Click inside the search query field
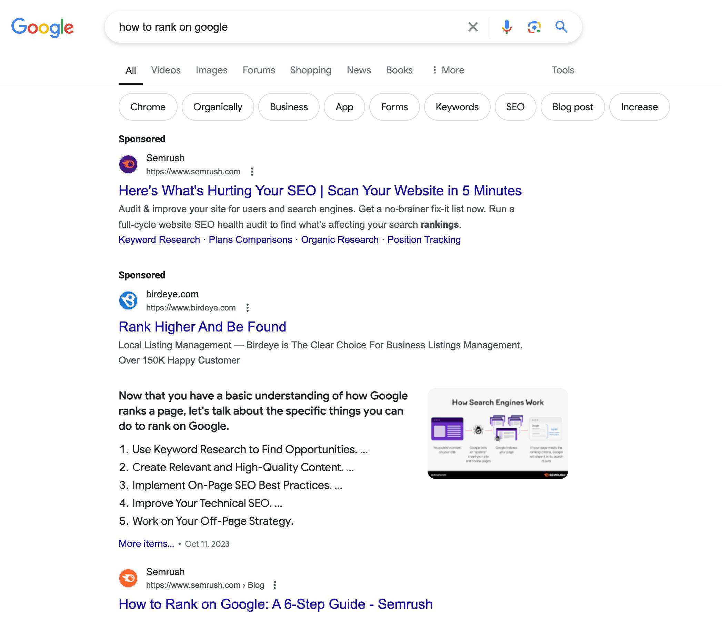The image size is (722, 623). 244,27
